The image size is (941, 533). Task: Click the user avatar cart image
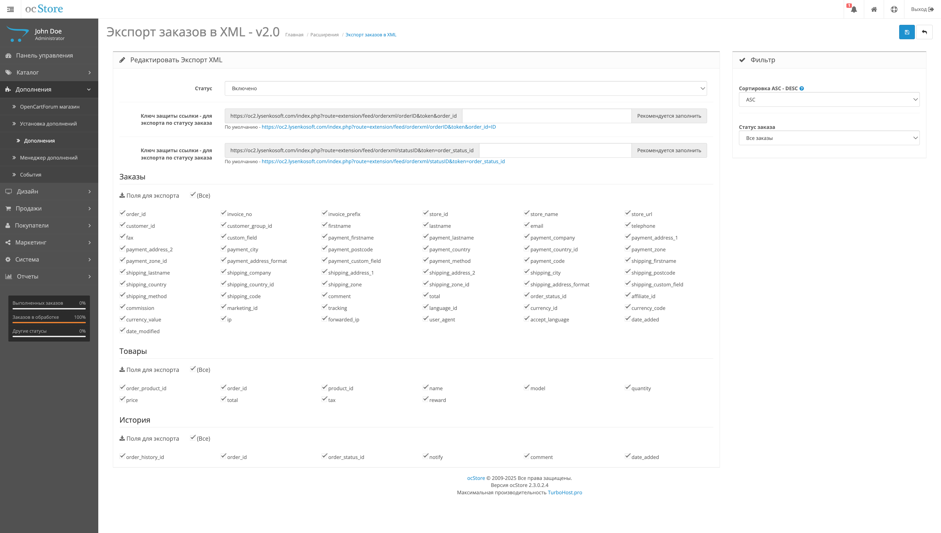coord(18,34)
